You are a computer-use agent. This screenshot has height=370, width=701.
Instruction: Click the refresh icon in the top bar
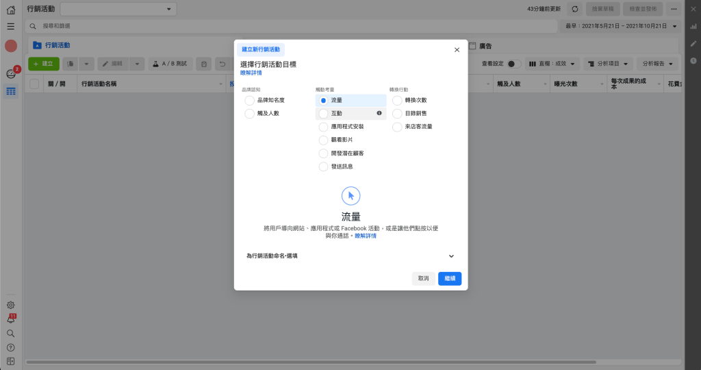coord(575,9)
